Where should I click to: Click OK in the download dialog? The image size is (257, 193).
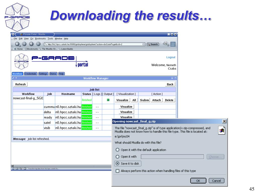pyautogui.click(x=198, y=181)
